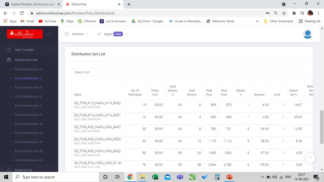
Task: Open Prize Distribution 6 in sidebar
Action: click(28, 106)
